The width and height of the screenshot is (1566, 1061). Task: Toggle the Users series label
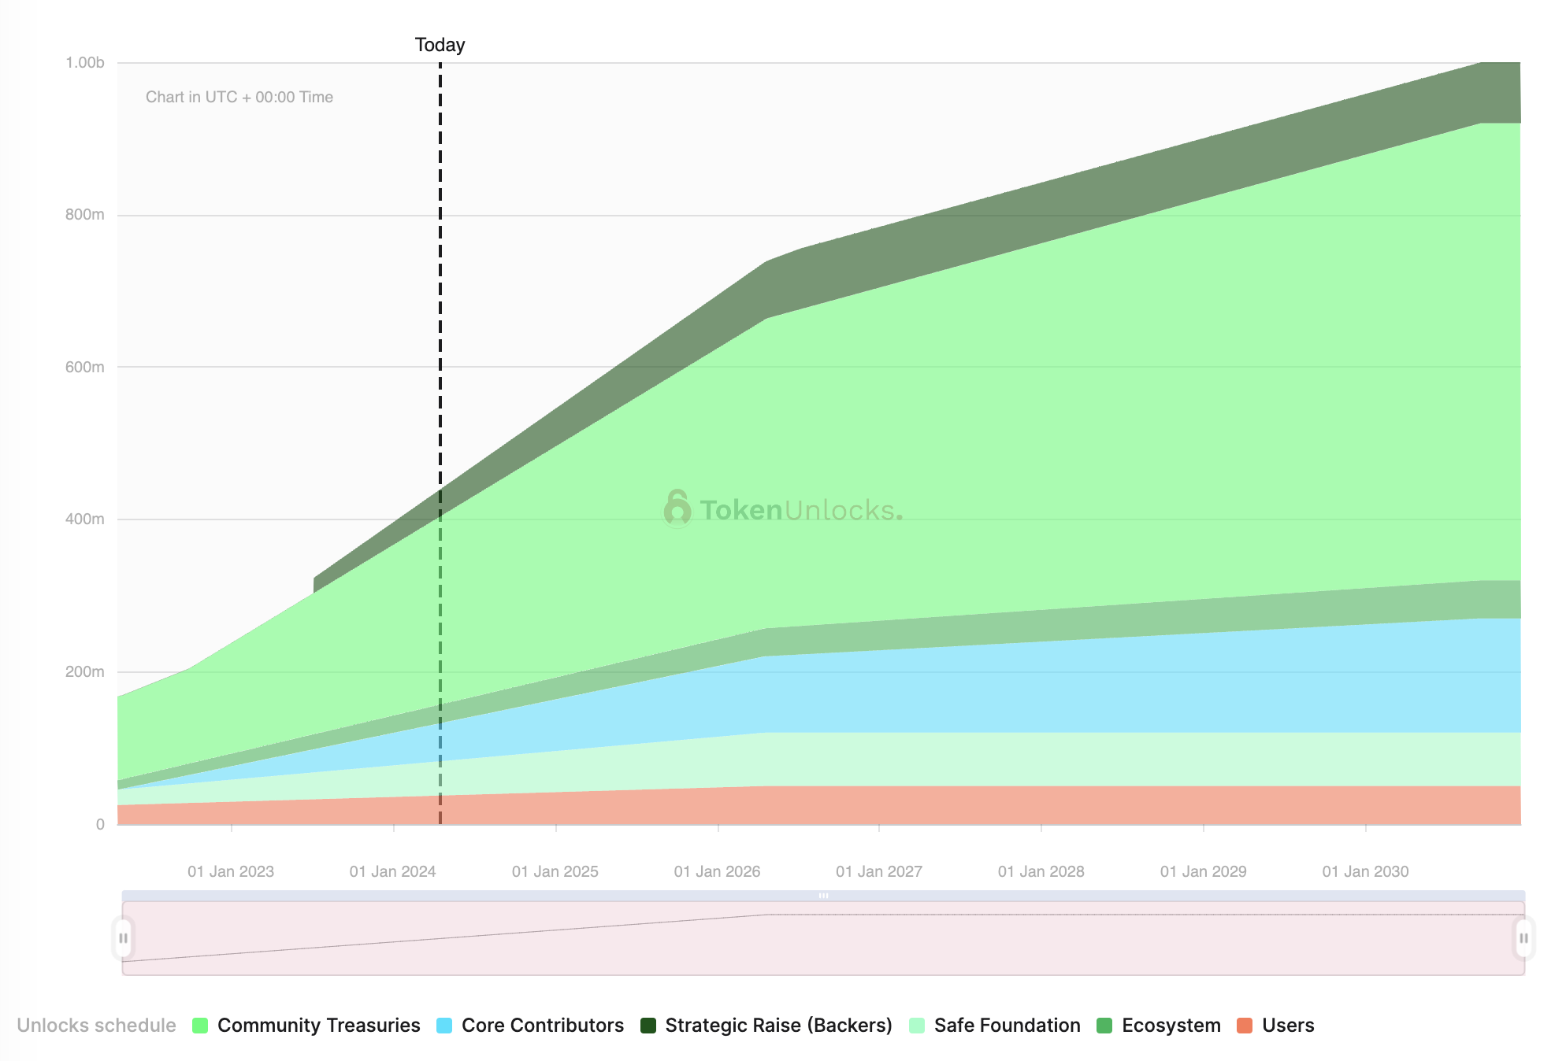point(1288,1026)
